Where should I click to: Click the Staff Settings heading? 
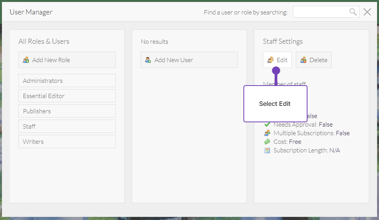(282, 41)
